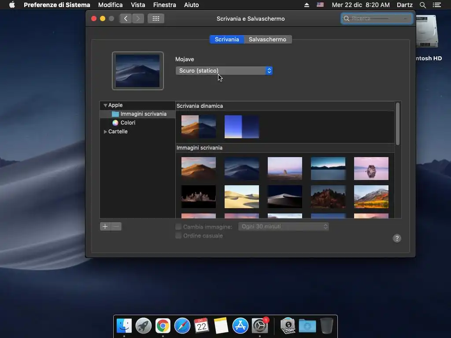Enable Ordine casuale checkbox
The height and width of the screenshot is (338, 451).
(178, 236)
